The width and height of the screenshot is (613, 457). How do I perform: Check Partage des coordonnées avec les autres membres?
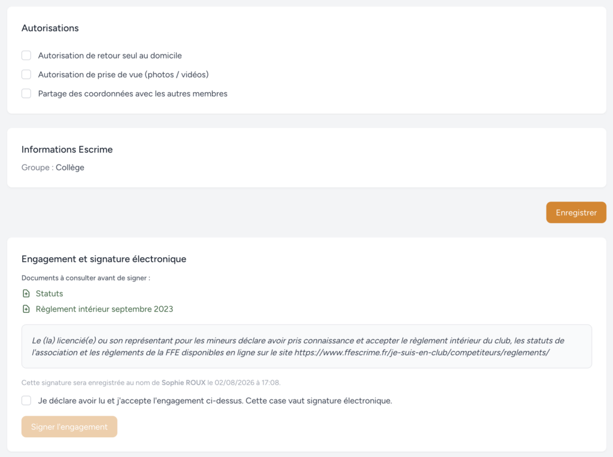tap(26, 93)
